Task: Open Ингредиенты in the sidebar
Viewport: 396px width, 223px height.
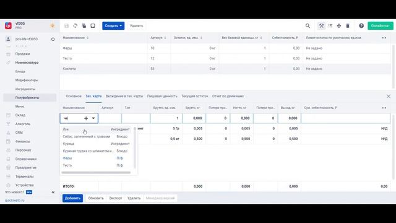Action: click(25, 89)
